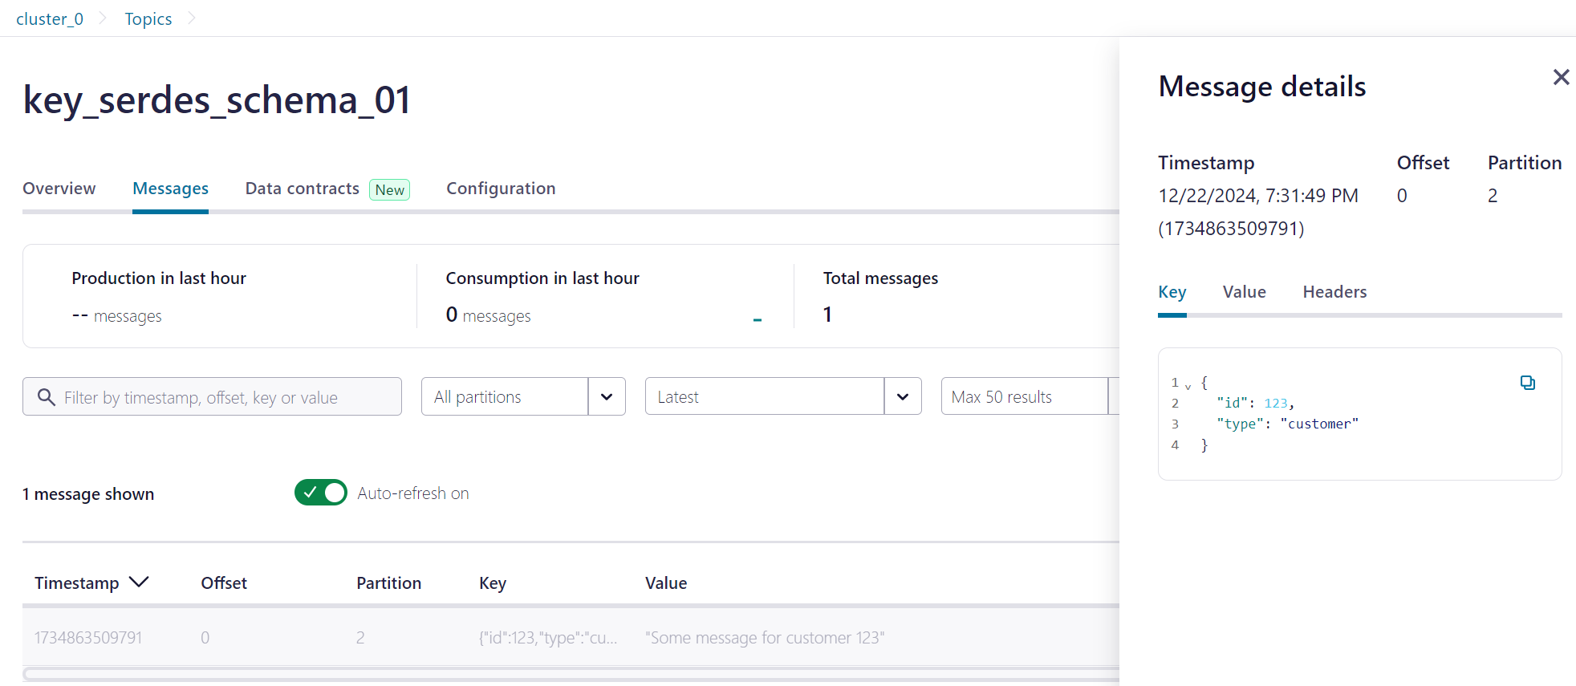Show the message Value tab
The height and width of the screenshot is (686, 1576).
point(1244,292)
